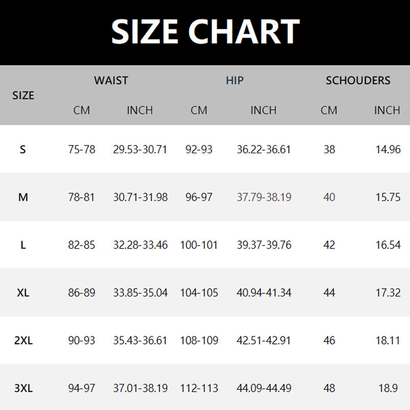Select the S size row label
Viewport: 410px width, 410px height.
[x=23, y=150]
